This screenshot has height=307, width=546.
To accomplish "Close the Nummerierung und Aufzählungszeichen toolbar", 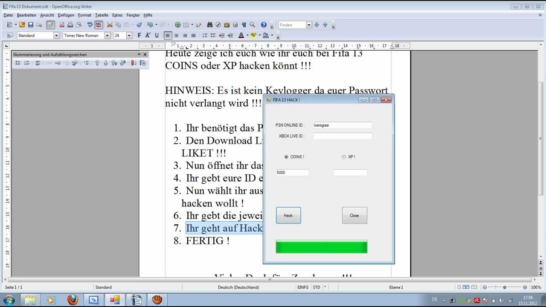I will (x=145, y=55).
